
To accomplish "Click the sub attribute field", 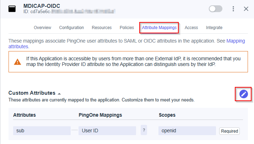I will [x=42, y=131].
